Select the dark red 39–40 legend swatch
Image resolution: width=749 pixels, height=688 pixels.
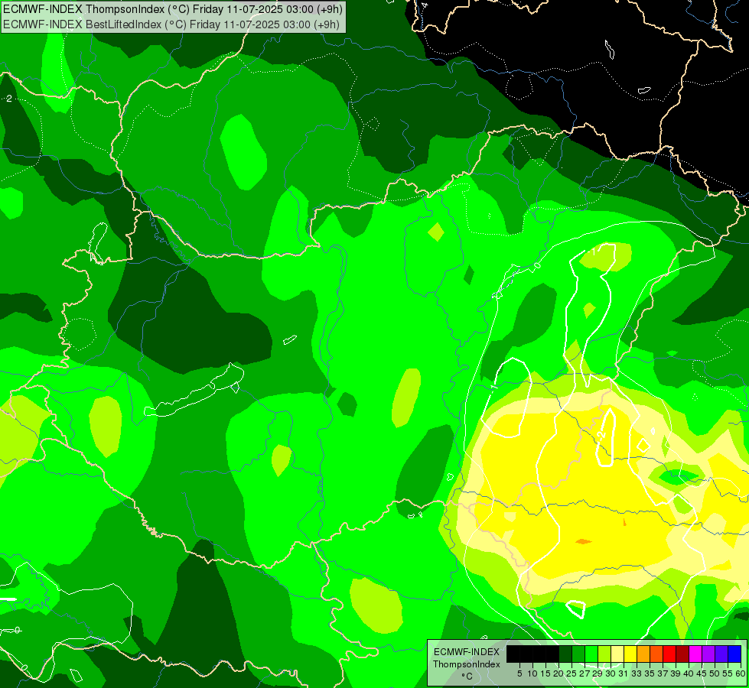coord(682,654)
